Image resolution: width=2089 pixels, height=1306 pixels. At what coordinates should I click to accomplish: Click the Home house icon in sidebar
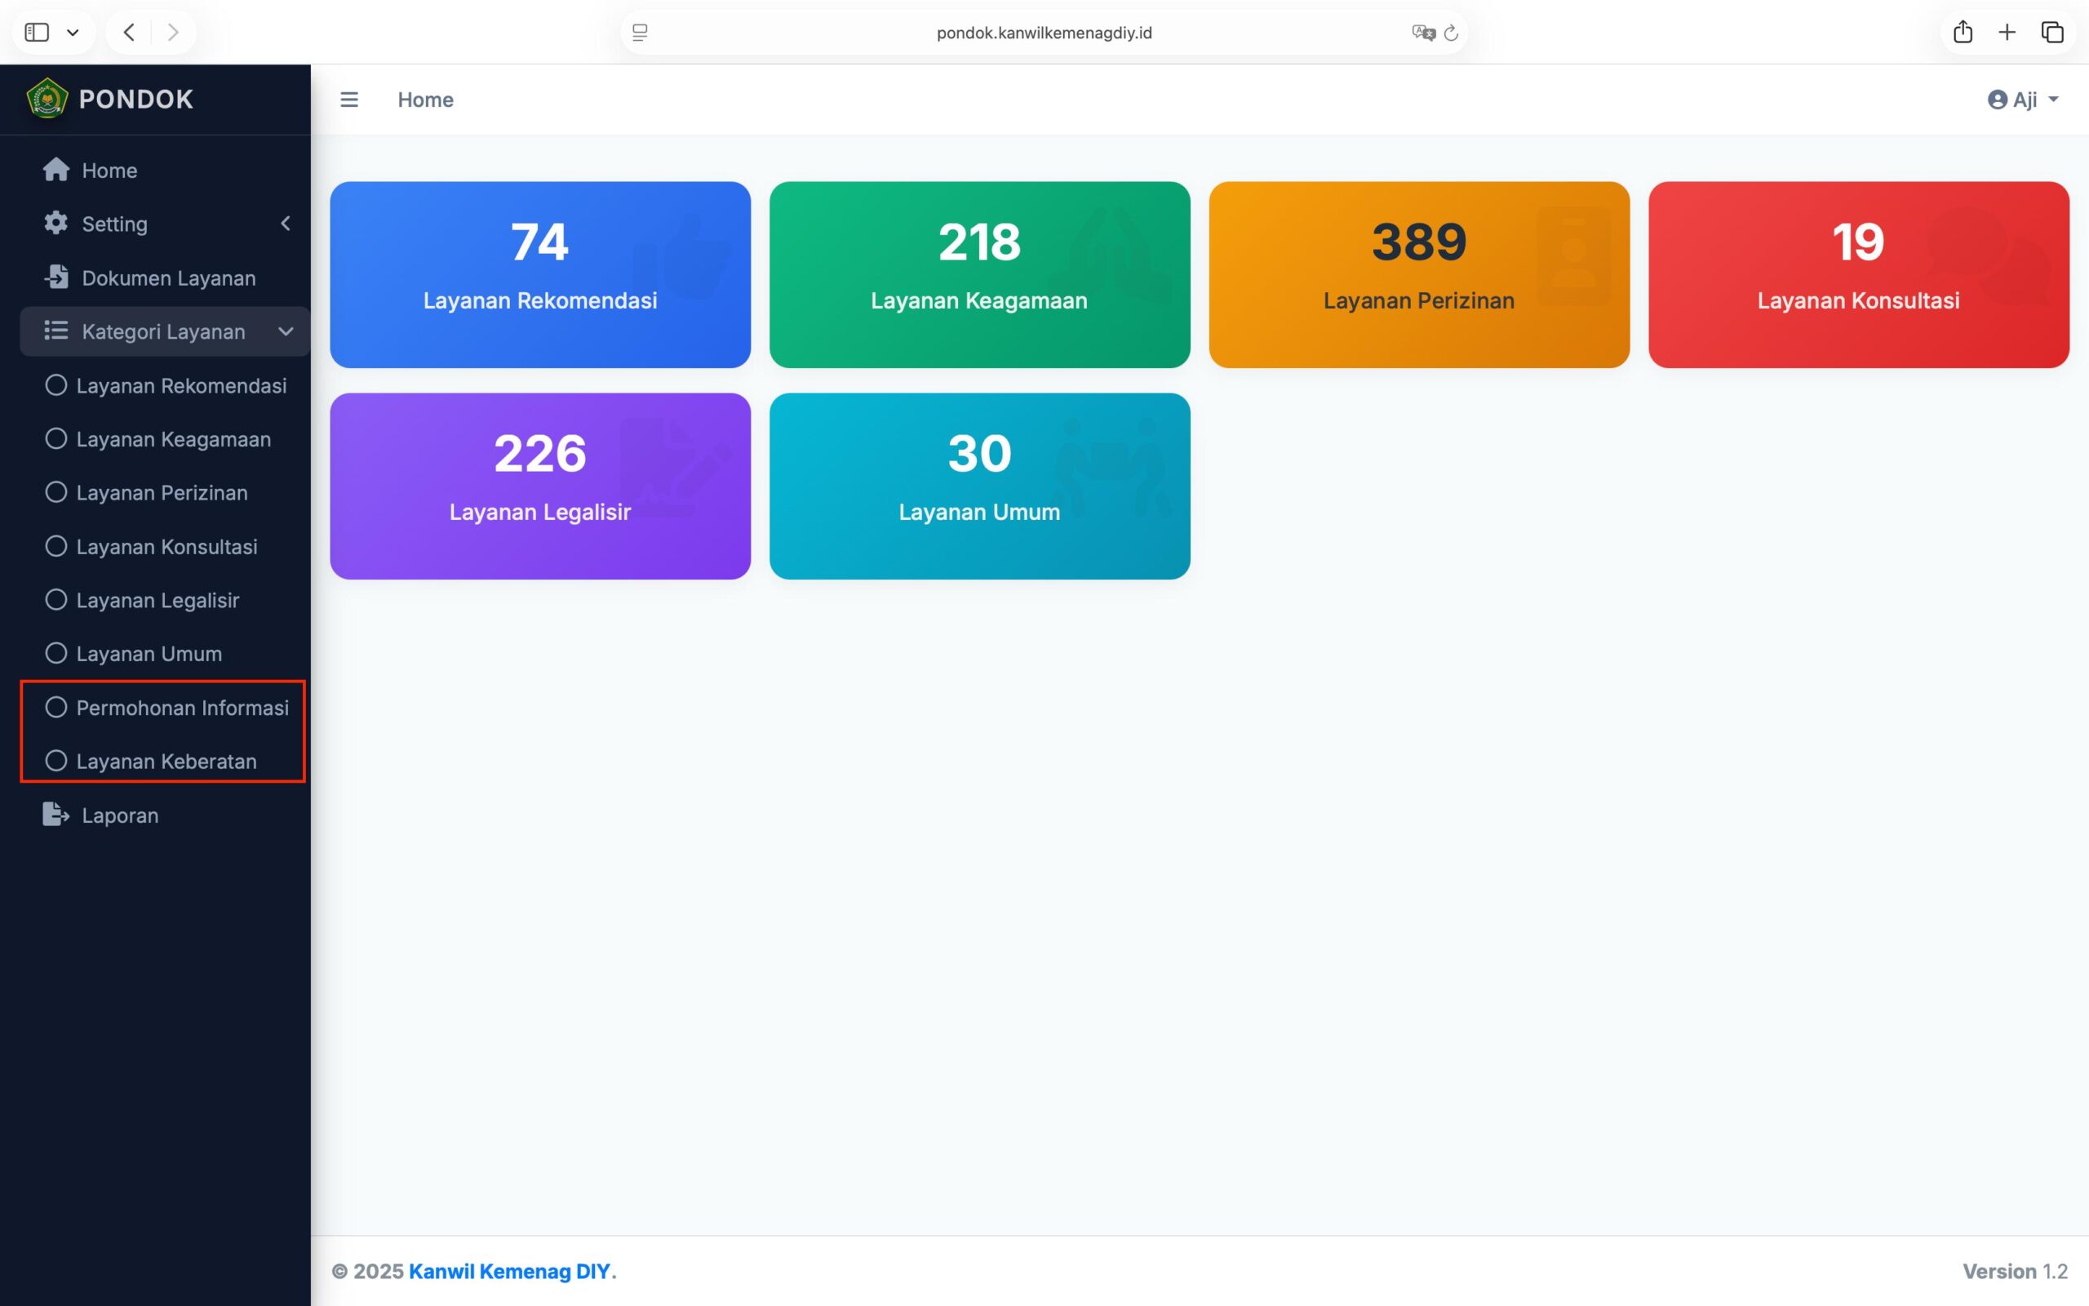click(x=56, y=169)
